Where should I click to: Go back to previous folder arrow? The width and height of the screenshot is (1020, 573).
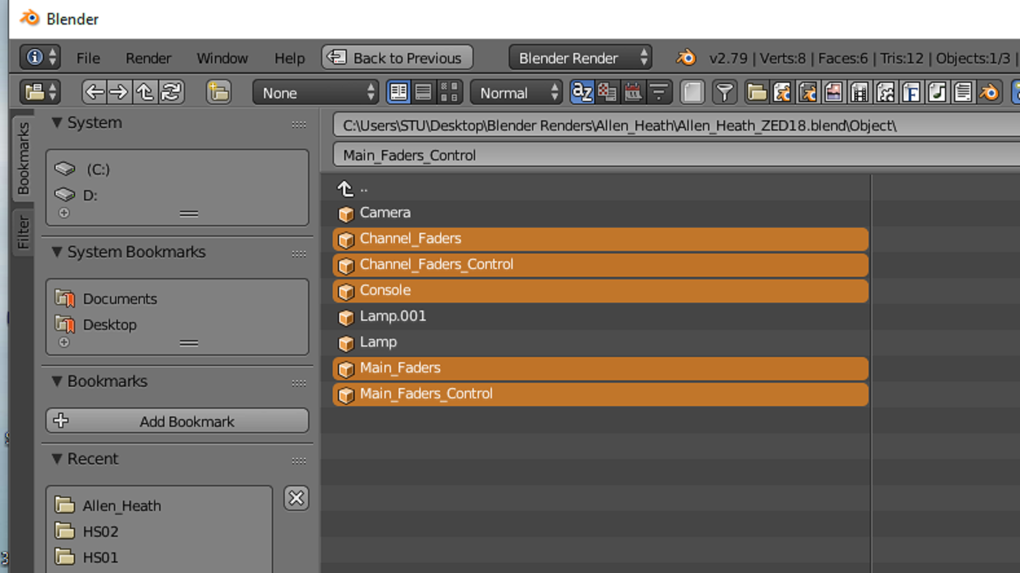click(94, 92)
